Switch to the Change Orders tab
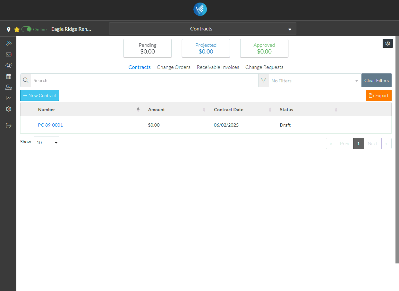This screenshot has width=399, height=291. point(174,67)
